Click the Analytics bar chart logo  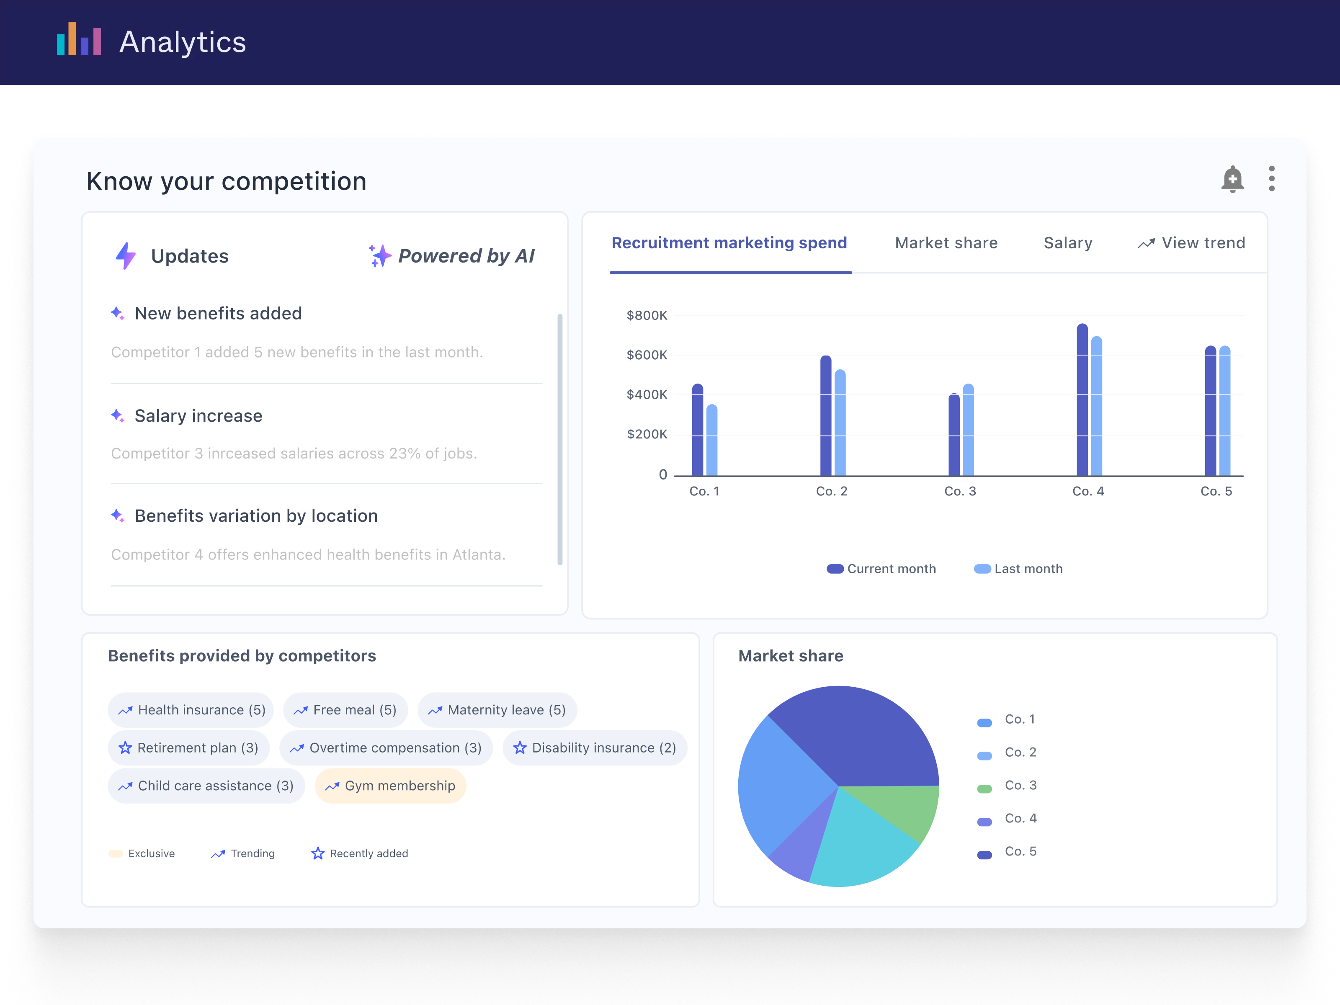(79, 39)
